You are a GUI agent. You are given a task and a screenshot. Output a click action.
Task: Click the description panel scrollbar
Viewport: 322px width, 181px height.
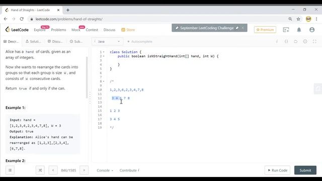(87, 77)
